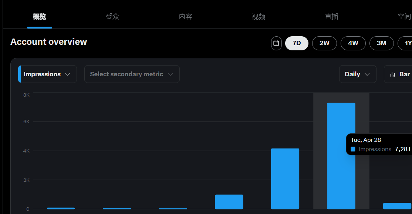Open the calendar date picker icon
Viewport: 412px width, 214px height.
(276, 43)
